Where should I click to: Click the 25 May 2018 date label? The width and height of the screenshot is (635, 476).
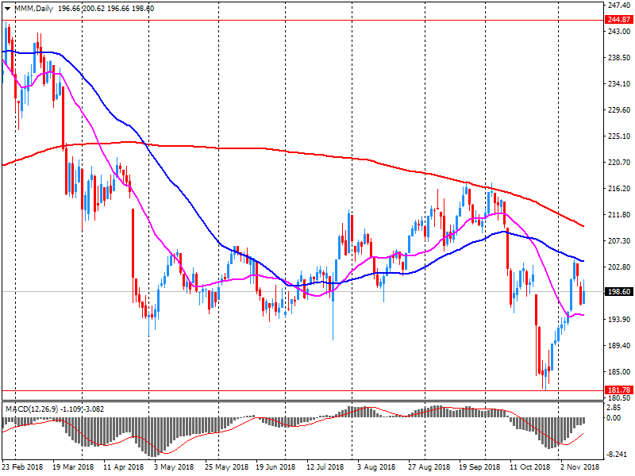pyautogui.click(x=226, y=467)
